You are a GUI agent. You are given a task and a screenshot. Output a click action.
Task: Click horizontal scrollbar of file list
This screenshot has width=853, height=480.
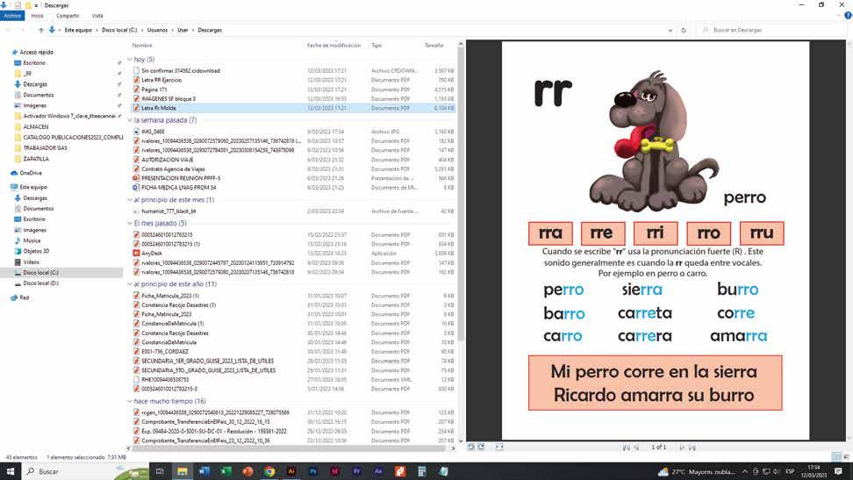point(289,448)
